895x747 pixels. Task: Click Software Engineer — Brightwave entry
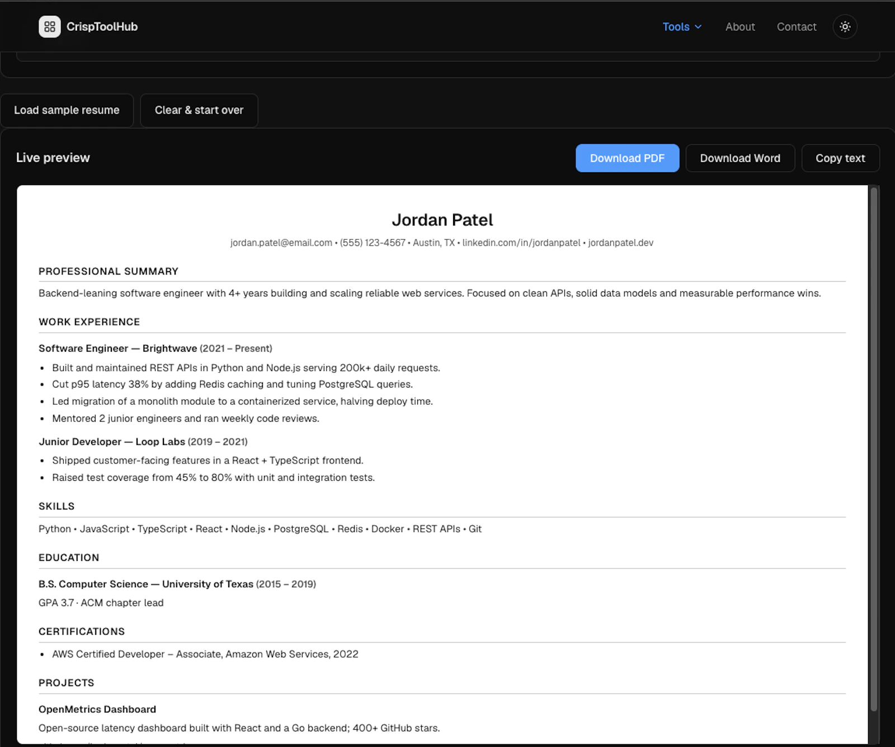pyautogui.click(x=156, y=348)
